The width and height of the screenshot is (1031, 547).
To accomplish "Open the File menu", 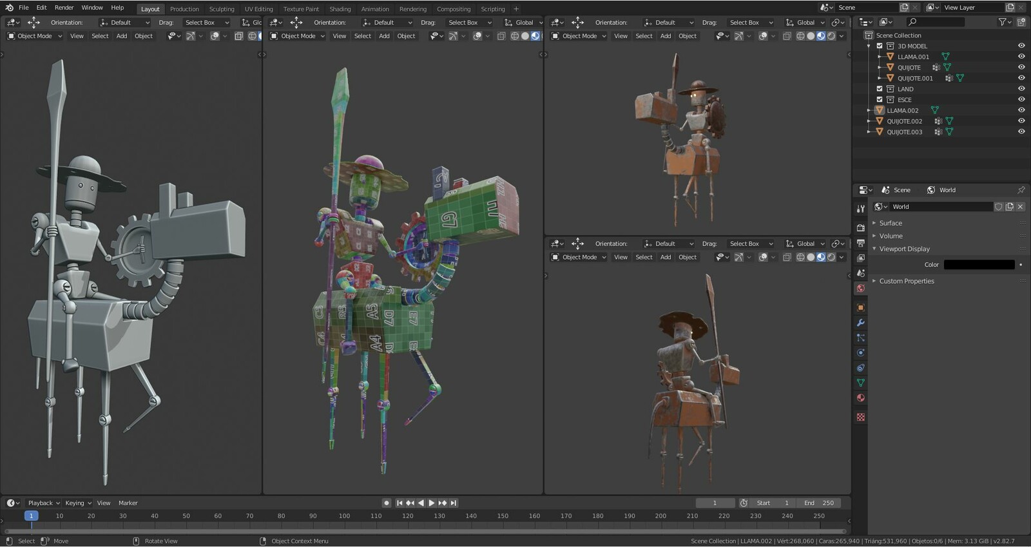I will click(x=24, y=8).
